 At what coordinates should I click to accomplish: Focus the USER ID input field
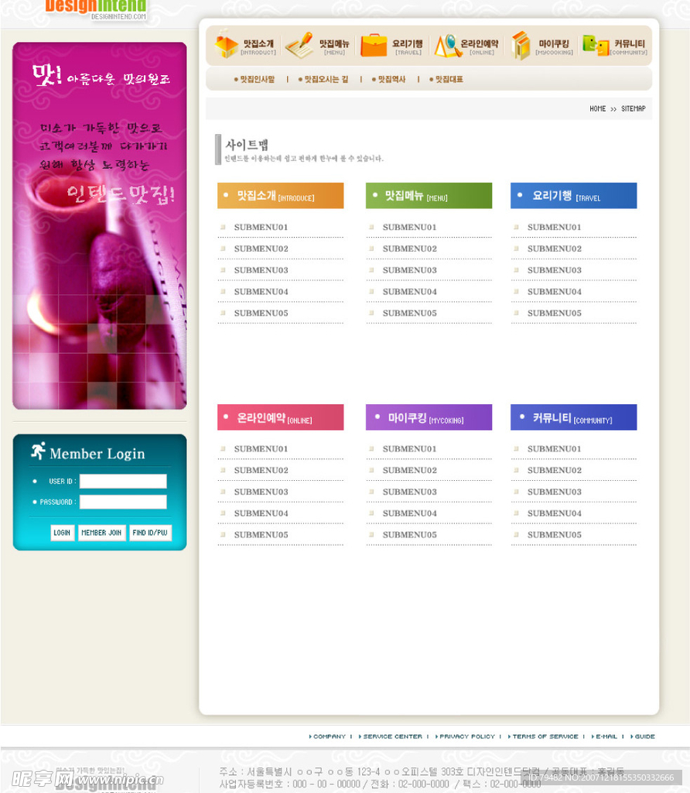123,481
